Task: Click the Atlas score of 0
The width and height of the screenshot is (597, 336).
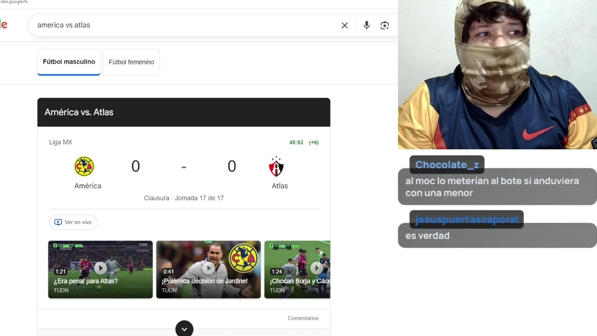Action: 232,167
